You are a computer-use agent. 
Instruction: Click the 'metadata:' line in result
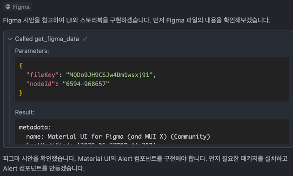click(x=35, y=128)
